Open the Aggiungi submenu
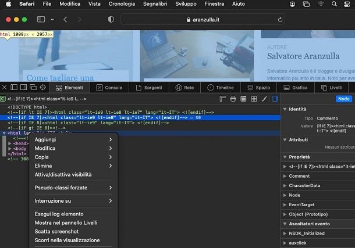The image size is (355, 248). pos(73,139)
